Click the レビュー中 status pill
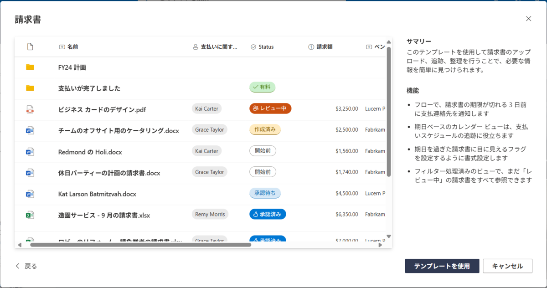The width and height of the screenshot is (547, 288). (x=270, y=108)
